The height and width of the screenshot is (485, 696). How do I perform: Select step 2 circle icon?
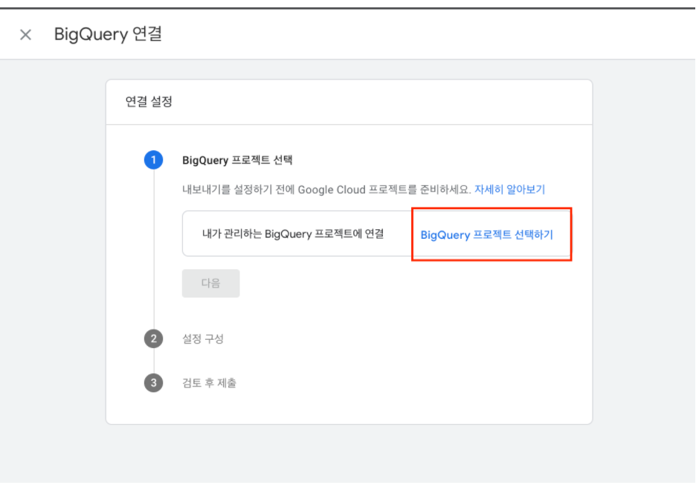pos(154,339)
